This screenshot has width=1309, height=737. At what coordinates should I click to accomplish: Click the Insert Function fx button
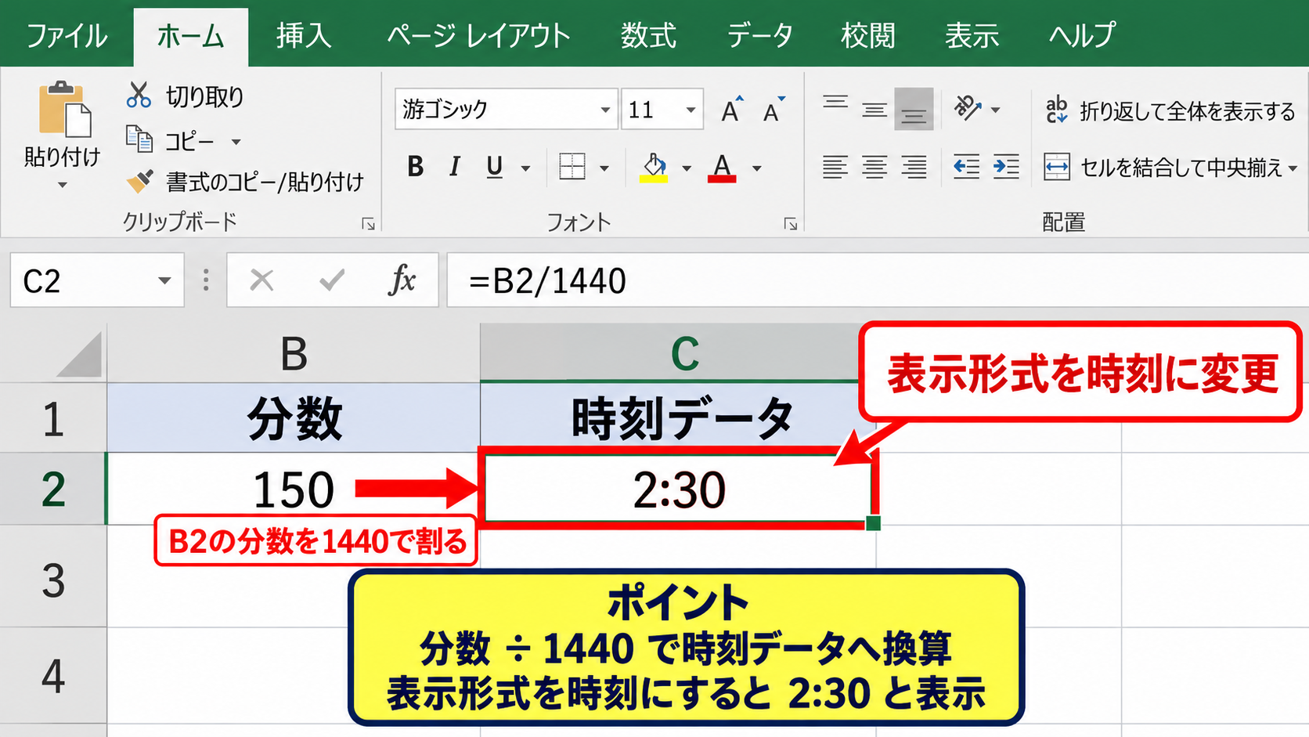[402, 280]
